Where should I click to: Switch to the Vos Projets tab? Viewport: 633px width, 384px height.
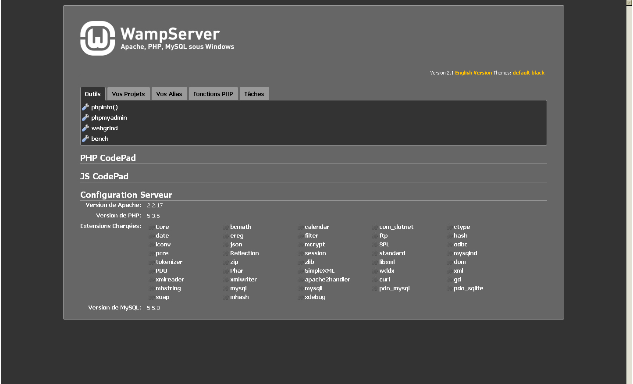coord(128,94)
